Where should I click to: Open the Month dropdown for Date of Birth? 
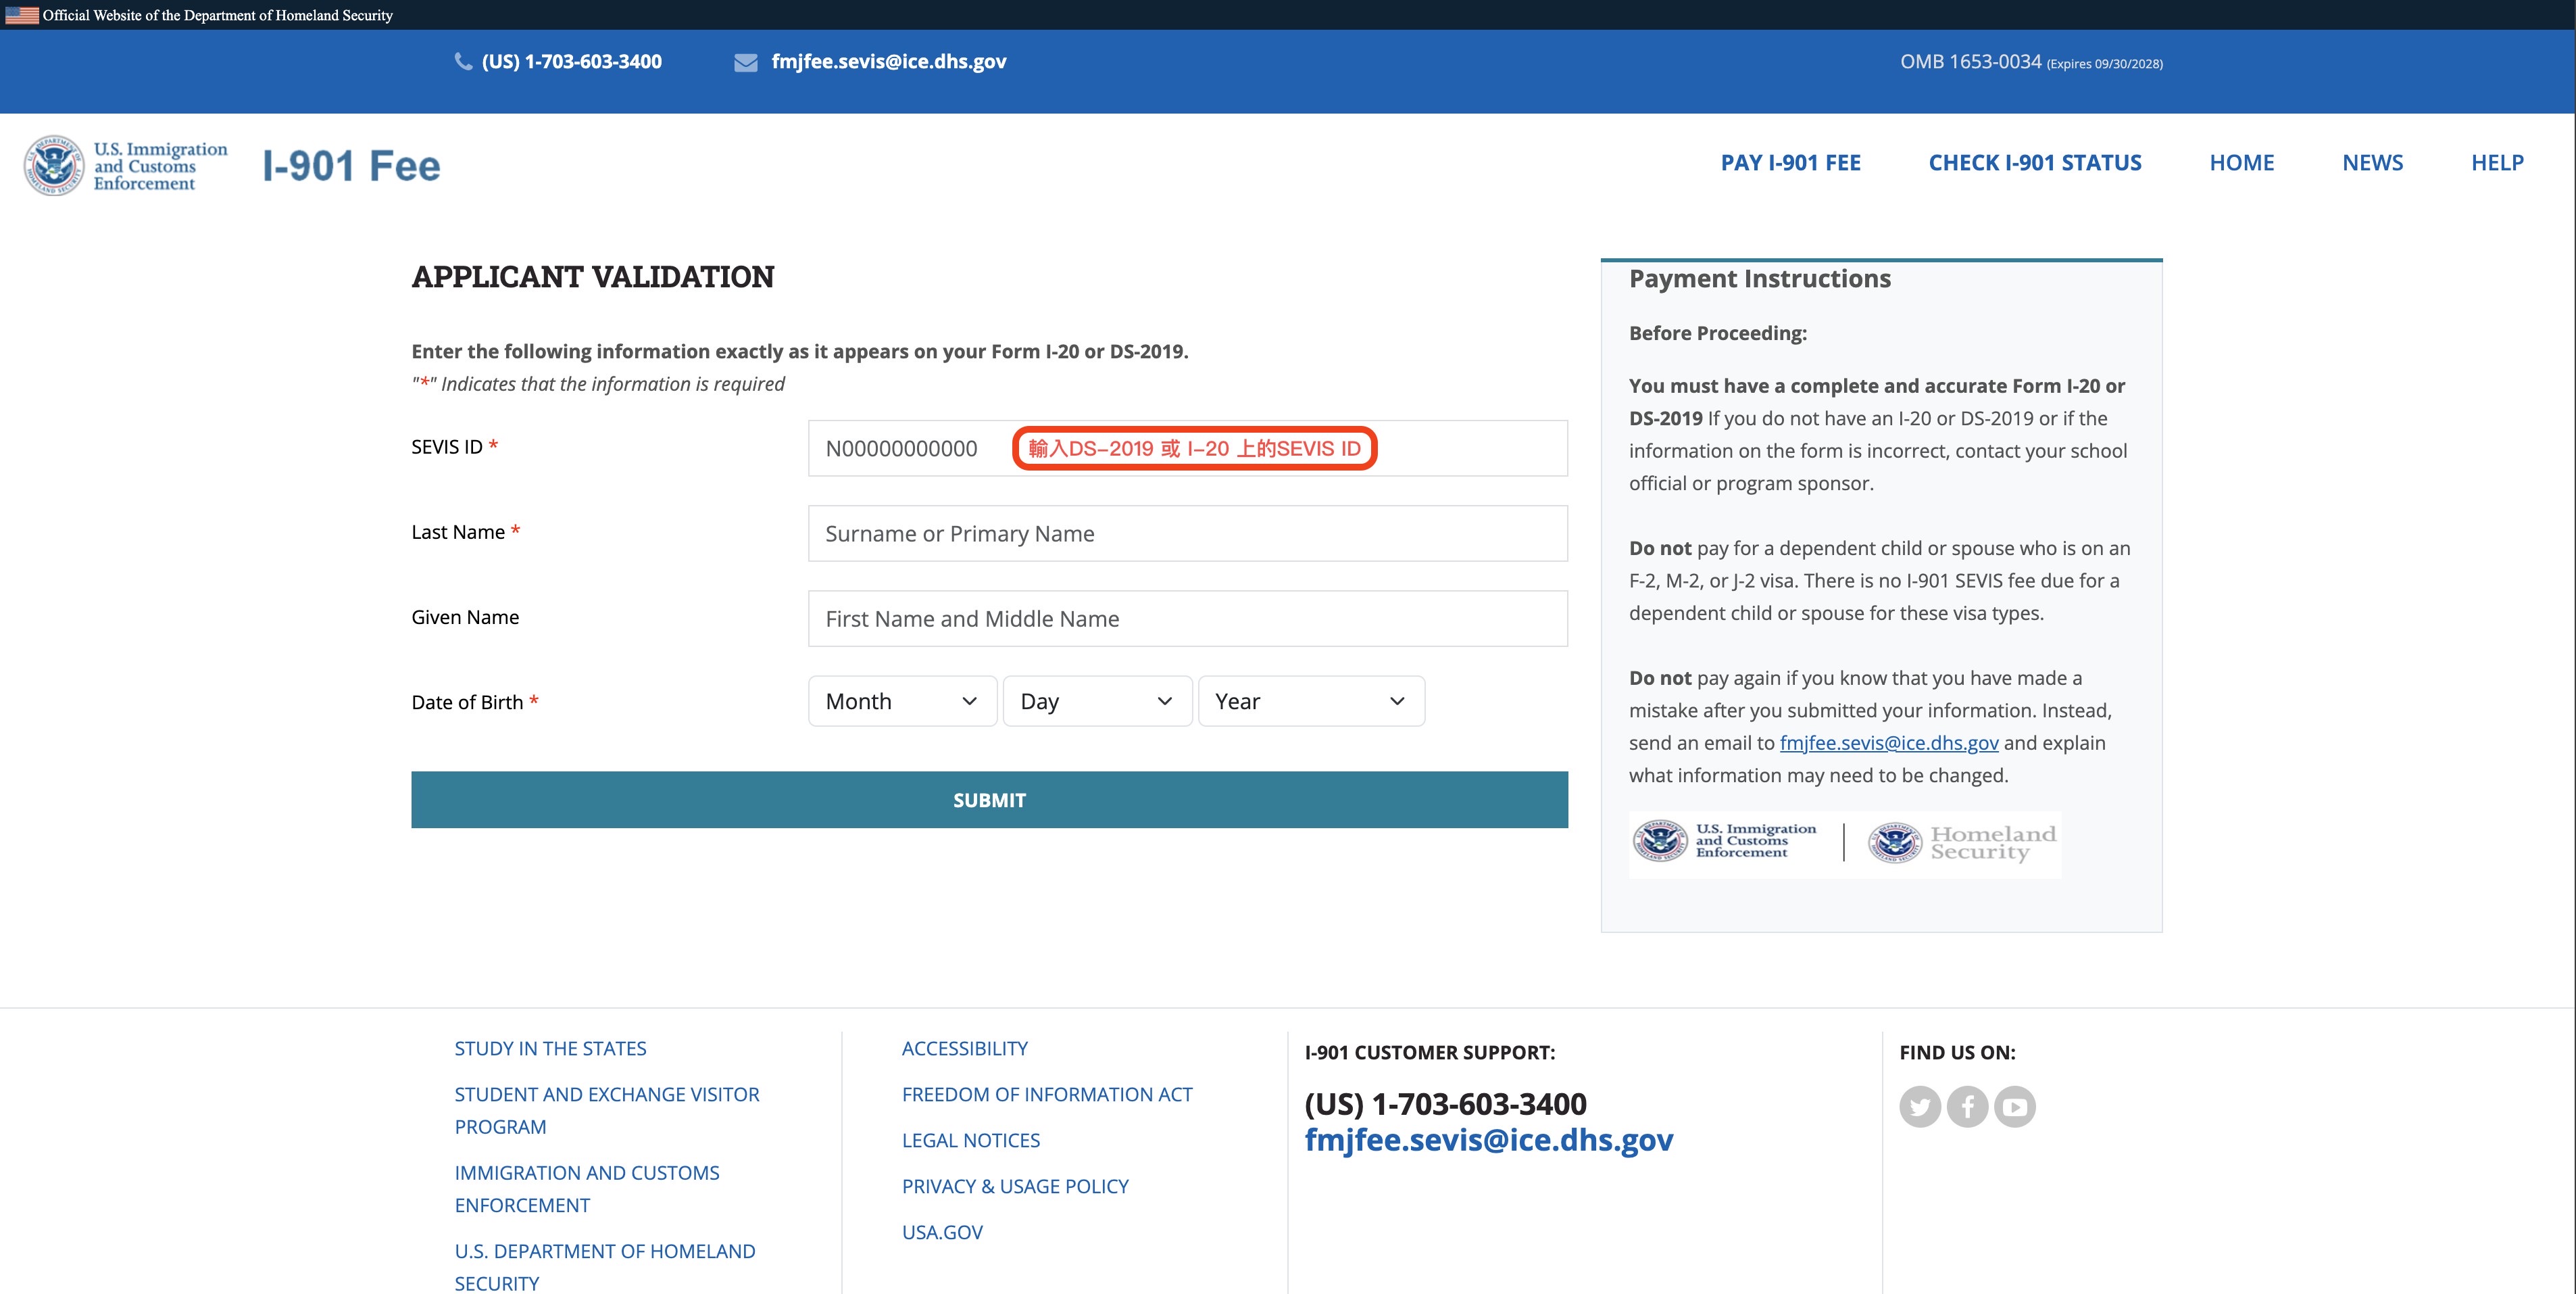tap(902, 702)
